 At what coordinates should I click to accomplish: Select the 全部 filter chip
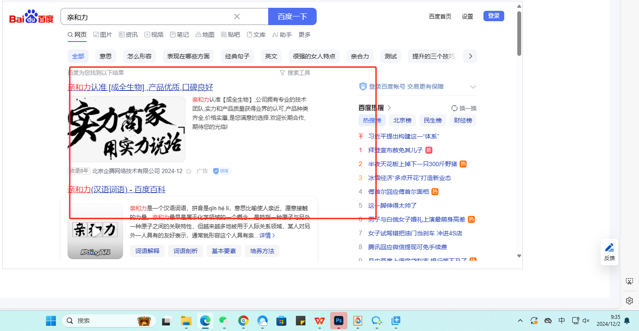(x=78, y=56)
